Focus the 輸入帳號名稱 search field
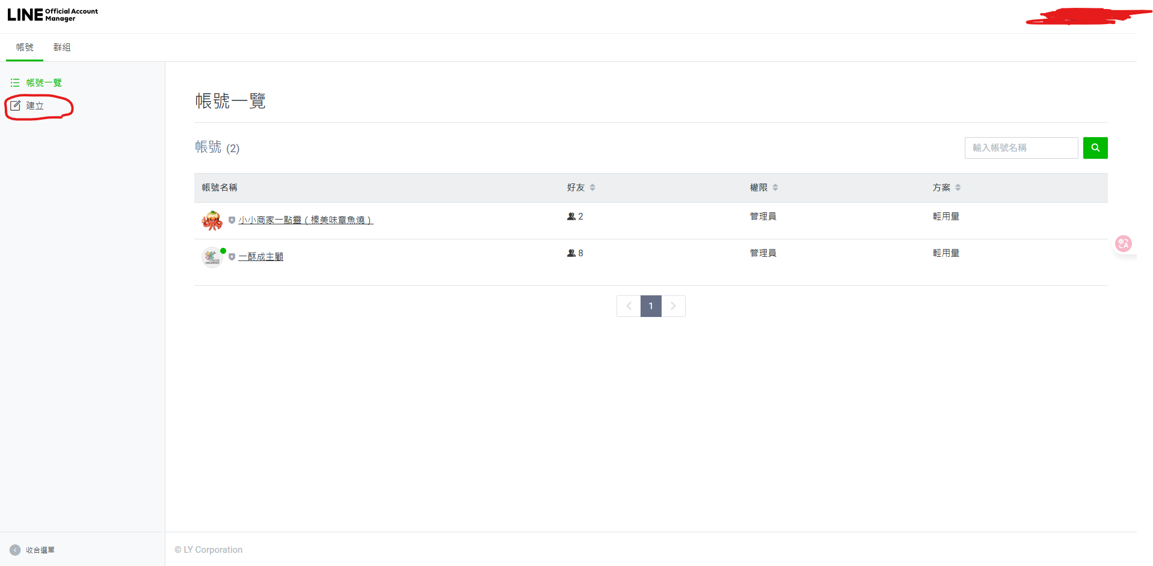The width and height of the screenshot is (1153, 566). pos(1021,148)
